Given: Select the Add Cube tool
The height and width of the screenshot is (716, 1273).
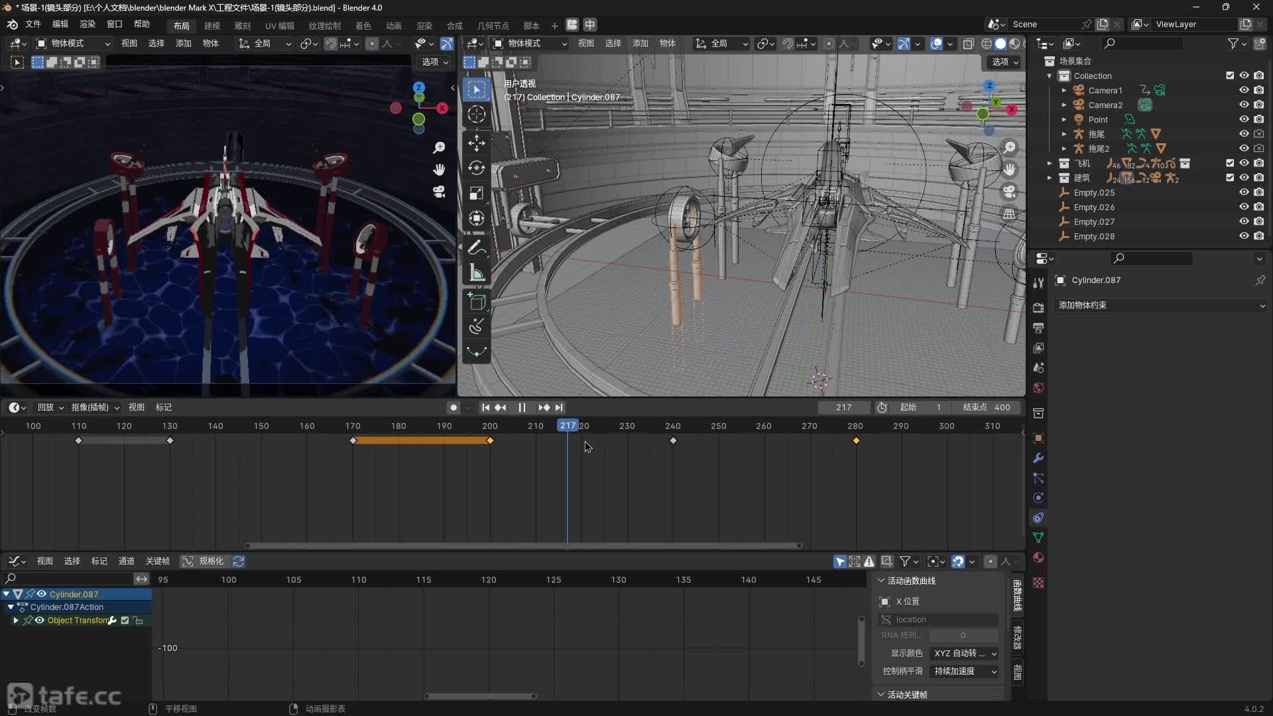Looking at the screenshot, I should click(476, 302).
